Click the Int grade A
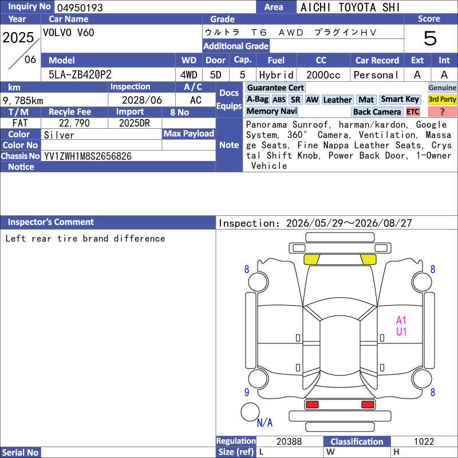The width and height of the screenshot is (458, 458). pos(444,75)
